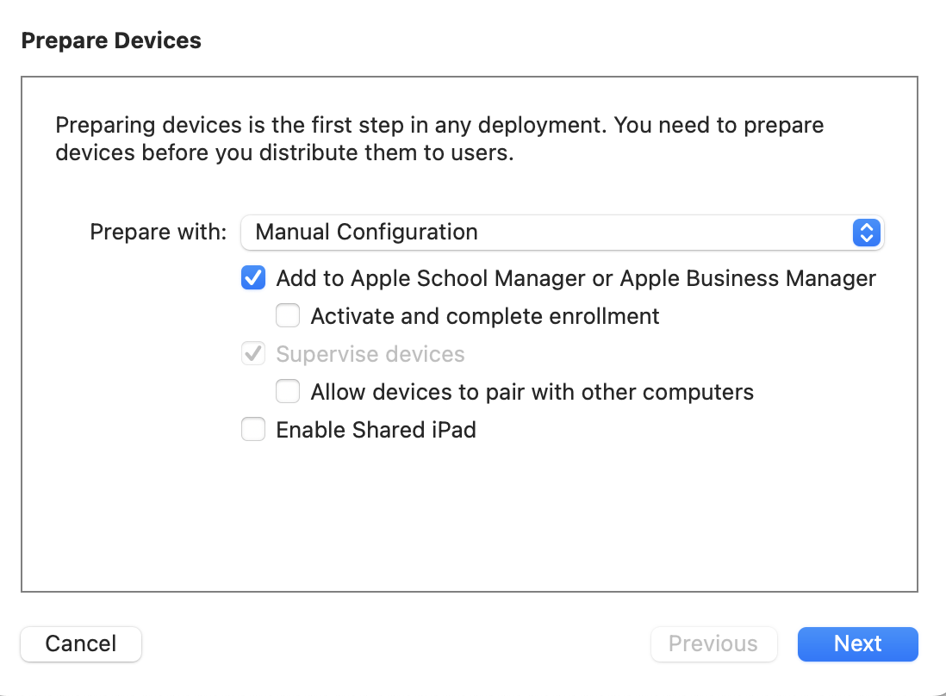This screenshot has height=696, width=946.
Task: Change the preparation method dropdown
Action: coord(560,233)
